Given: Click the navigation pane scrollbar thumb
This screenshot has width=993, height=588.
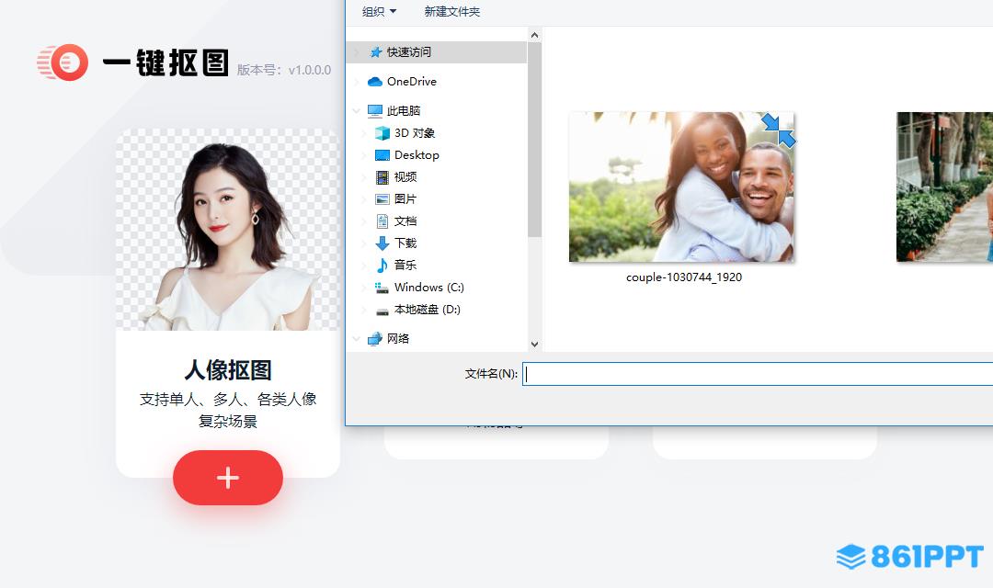Looking at the screenshot, I should pos(534,140).
